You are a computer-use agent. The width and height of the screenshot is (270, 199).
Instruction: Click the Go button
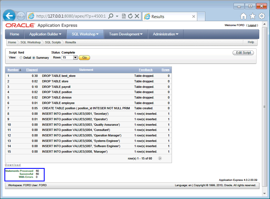point(84,58)
